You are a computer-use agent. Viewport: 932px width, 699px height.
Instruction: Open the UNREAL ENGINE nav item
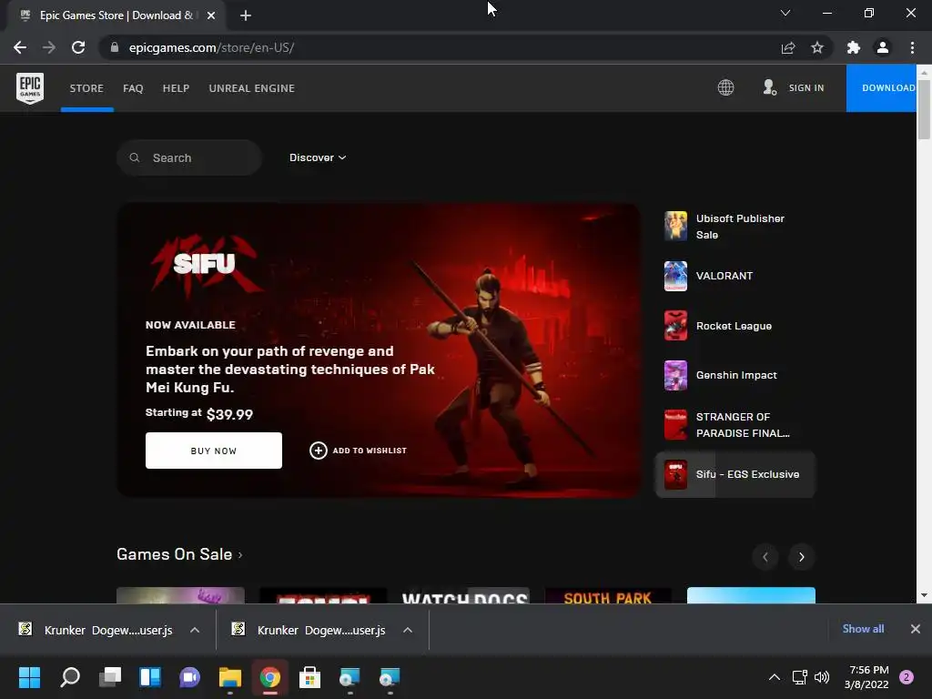[x=251, y=88]
